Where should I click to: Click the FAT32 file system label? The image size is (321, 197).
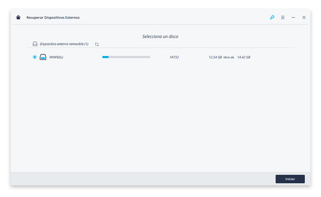[174, 57]
